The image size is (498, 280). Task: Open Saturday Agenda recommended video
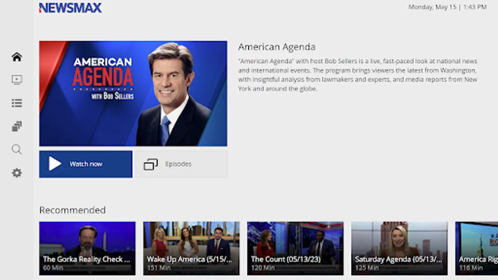pyautogui.click(x=399, y=248)
